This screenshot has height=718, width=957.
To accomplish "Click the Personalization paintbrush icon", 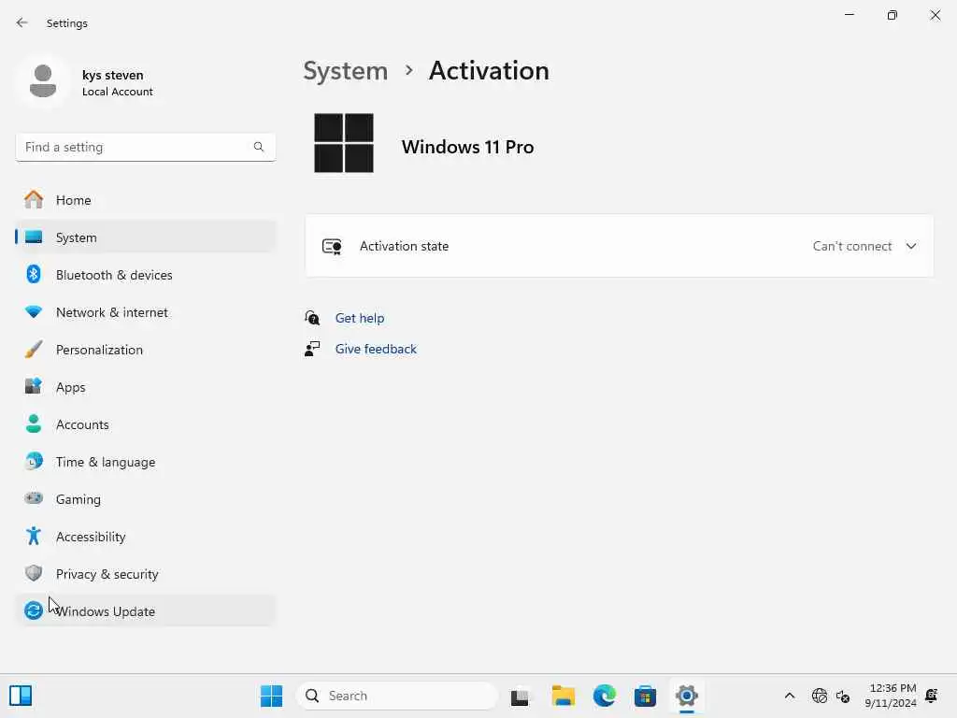I will [x=34, y=350].
